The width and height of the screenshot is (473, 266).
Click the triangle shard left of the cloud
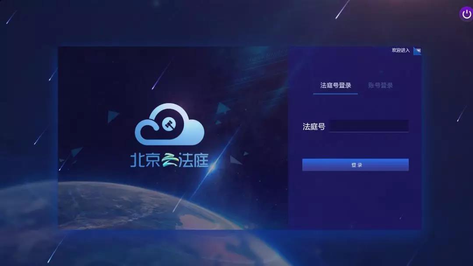113,116
